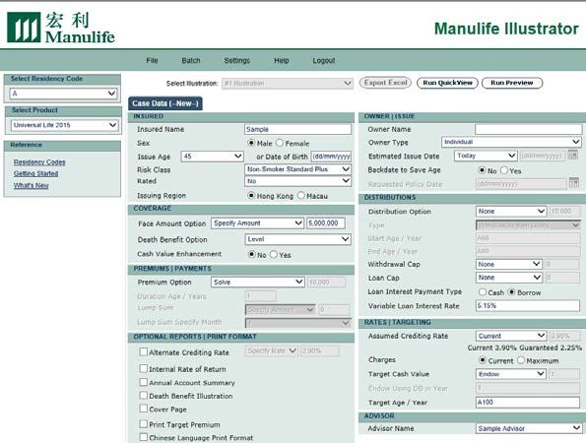Image resolution: width=586 pixels, height=443 pixels.
Task: Open Getting Started link
Action: (35, 173)
